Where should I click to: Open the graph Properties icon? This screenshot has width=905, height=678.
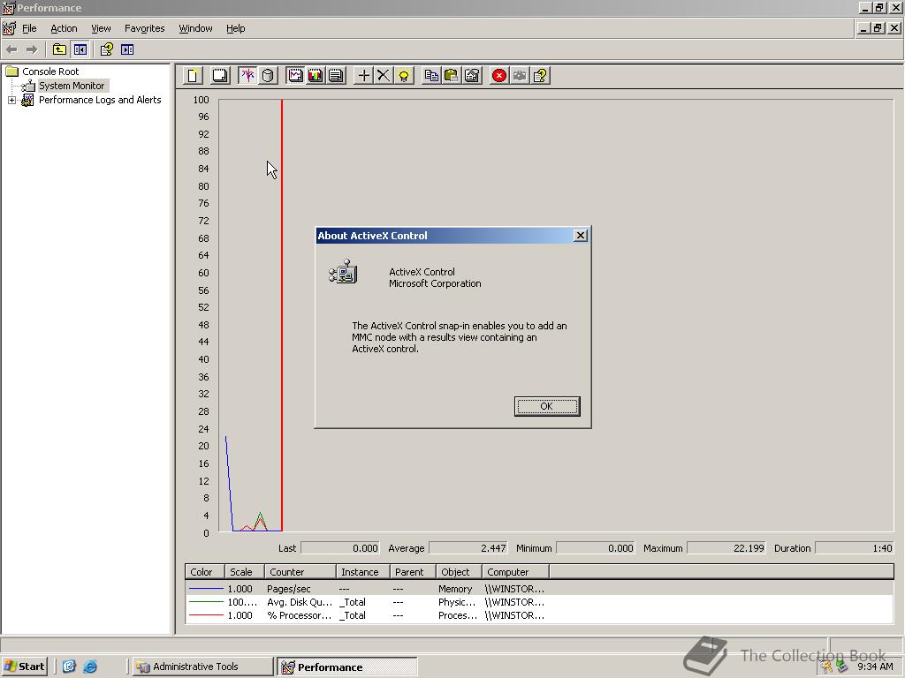[x=472, y=76]
